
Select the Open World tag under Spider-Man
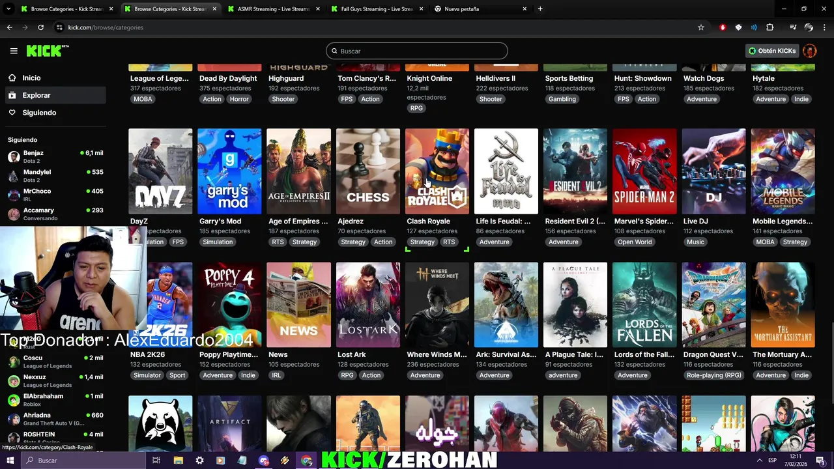point(635,242)
